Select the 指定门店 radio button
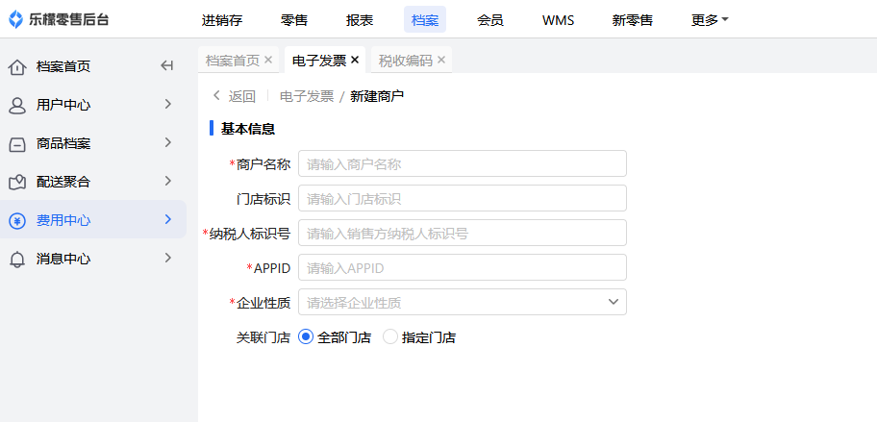 tap(389, 337)
